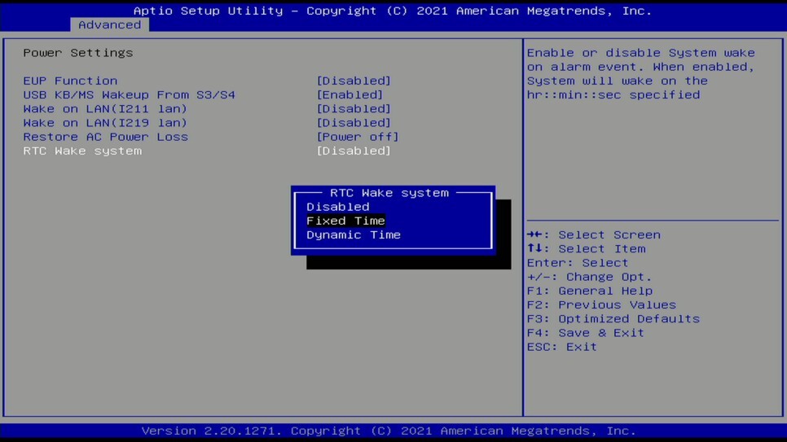Open Wake on LAN(I211 lan) [Disabled] value

point(354,109)
